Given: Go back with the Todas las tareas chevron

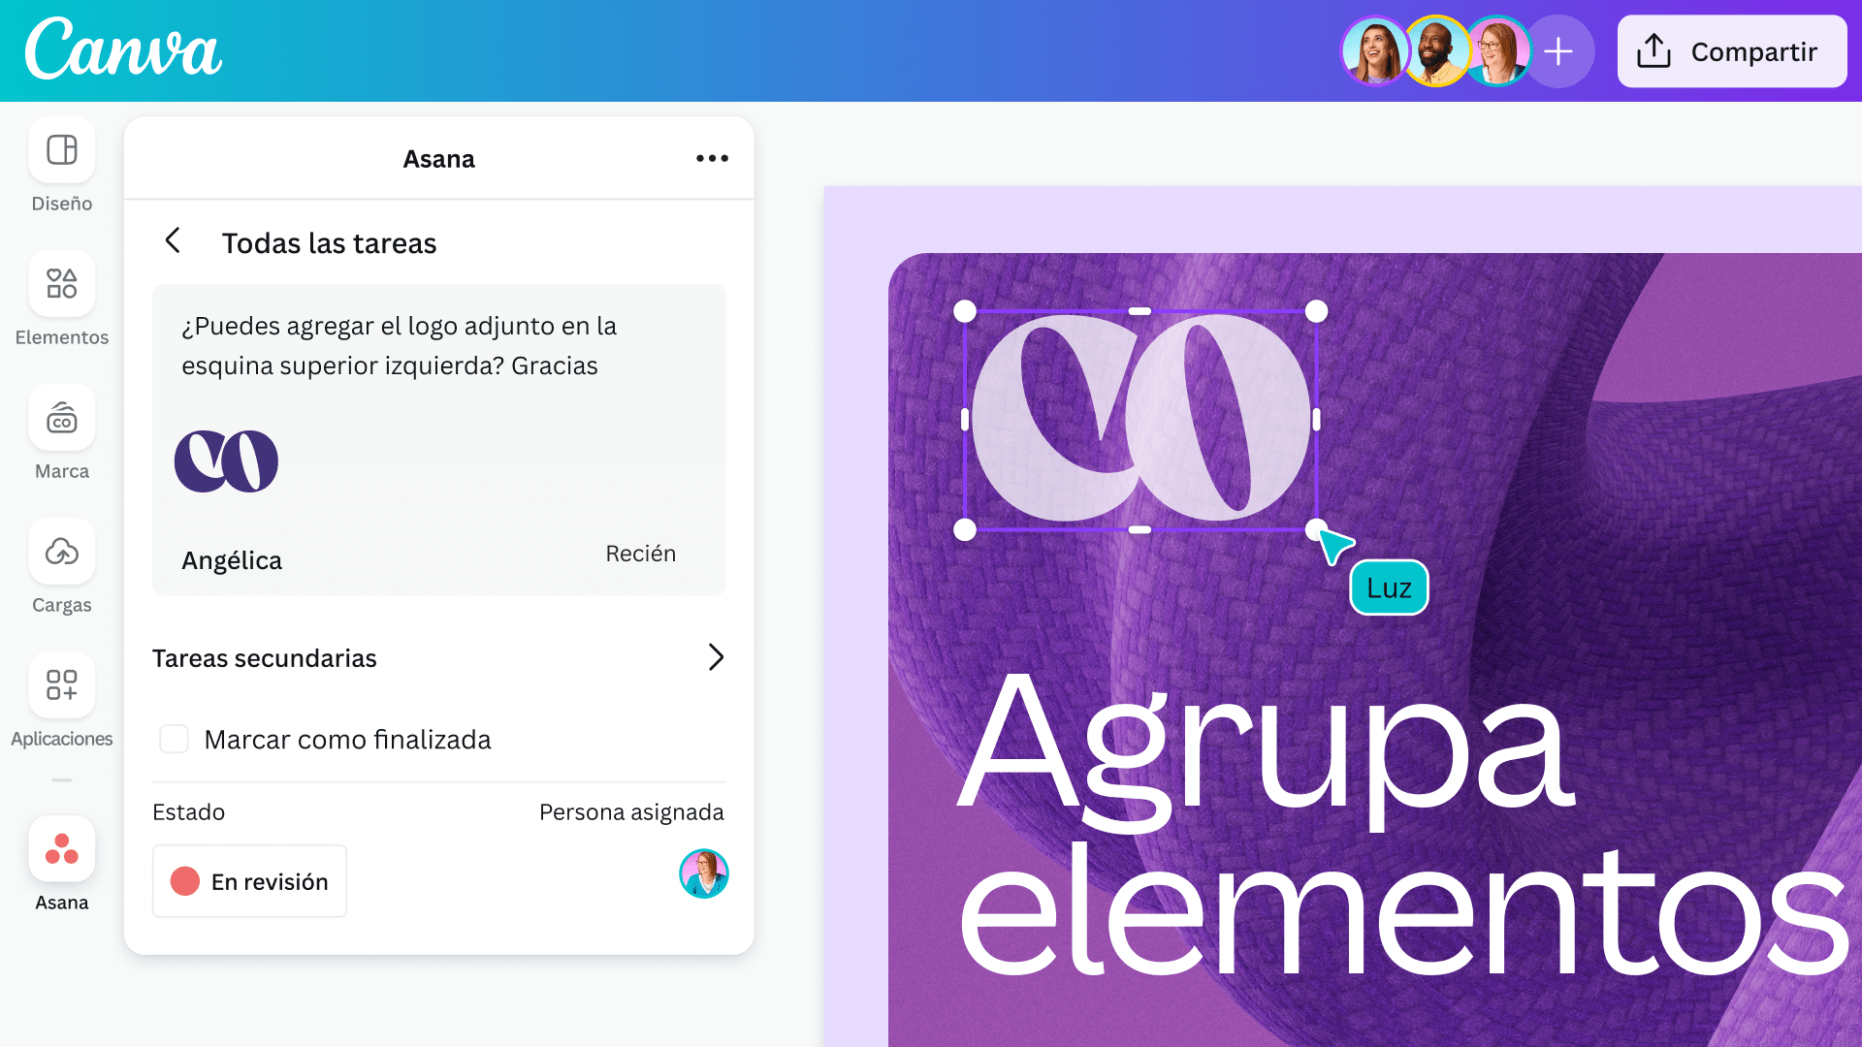Looking at the screenshot, I should (173, 240).
